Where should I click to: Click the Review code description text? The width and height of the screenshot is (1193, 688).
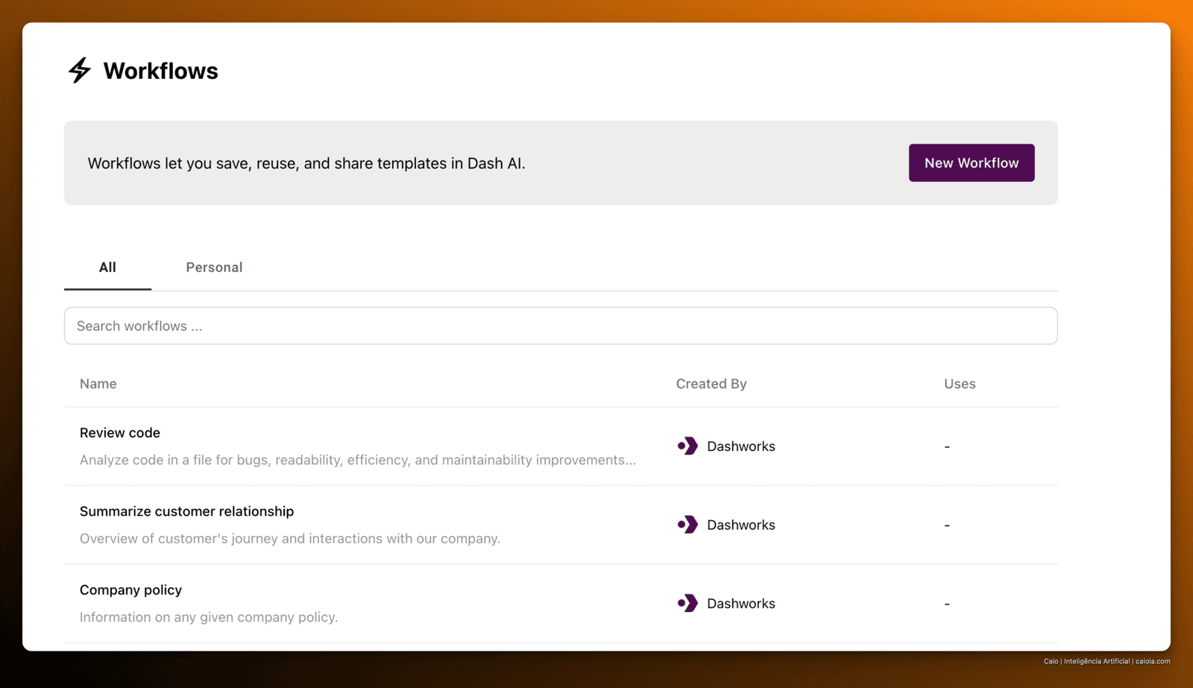pos(358,460)
